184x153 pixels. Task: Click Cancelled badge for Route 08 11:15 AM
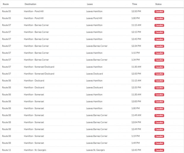pos(159,81)
